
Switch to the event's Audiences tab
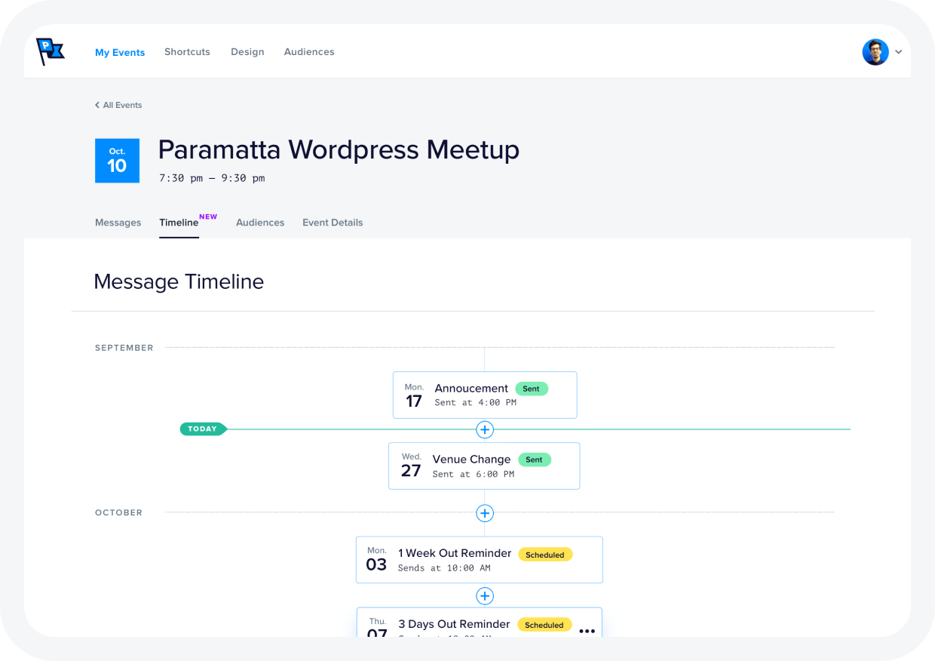[260, 223]
